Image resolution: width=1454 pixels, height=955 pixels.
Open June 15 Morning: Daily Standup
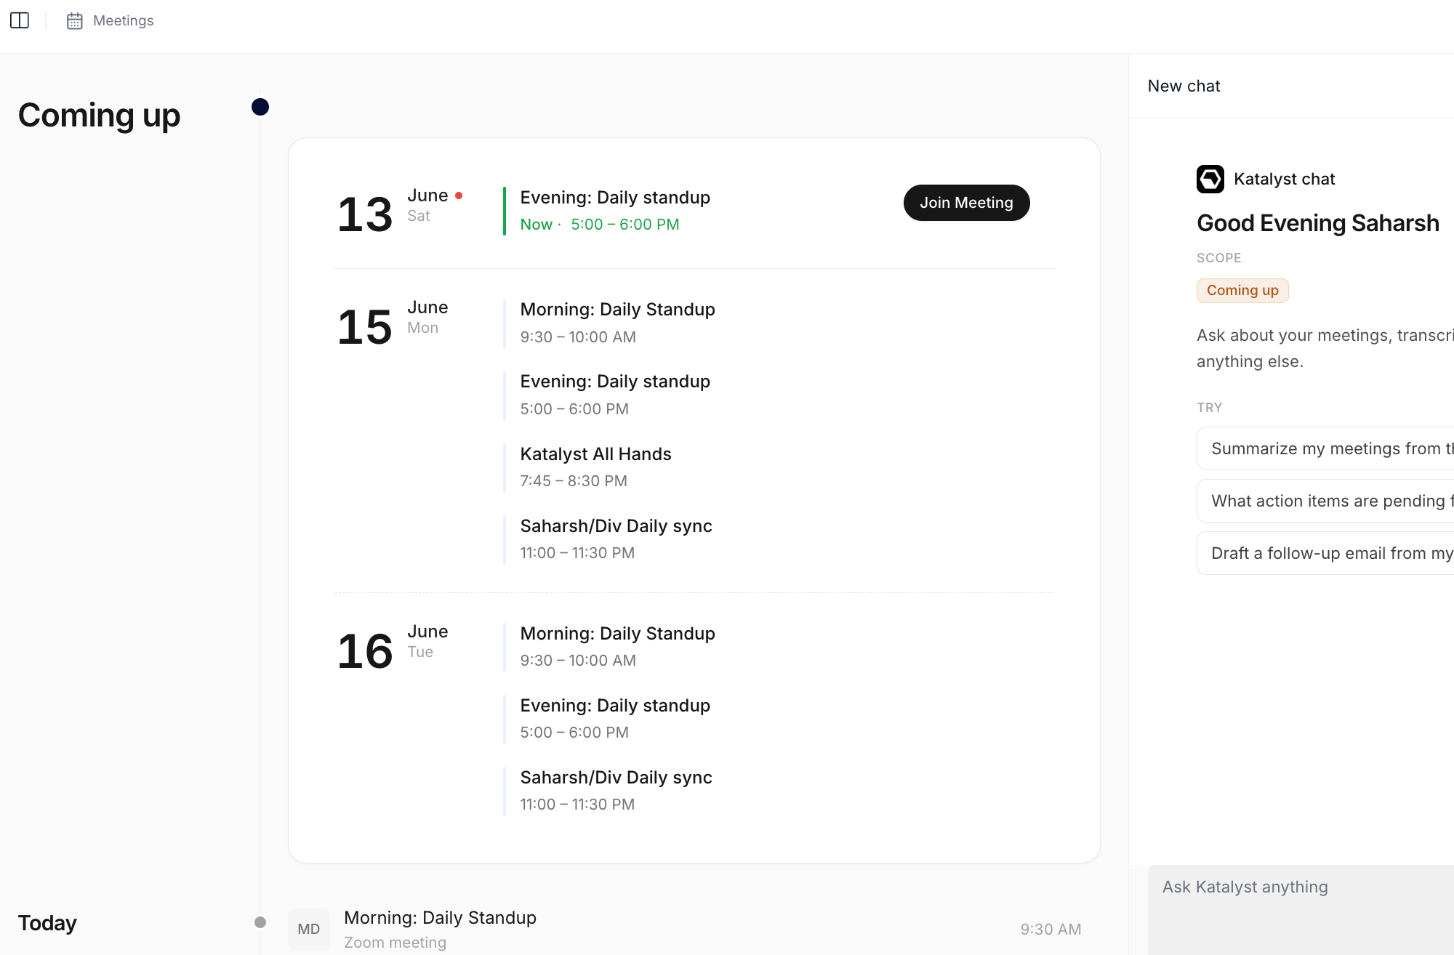pos(617,310)
